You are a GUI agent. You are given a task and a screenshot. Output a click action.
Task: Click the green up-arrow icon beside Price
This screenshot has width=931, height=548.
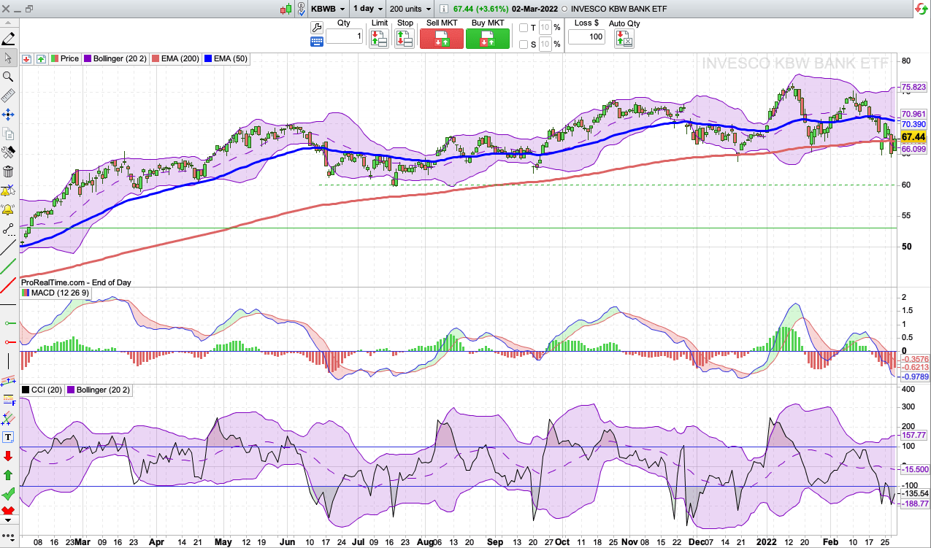tap(41, 58)
